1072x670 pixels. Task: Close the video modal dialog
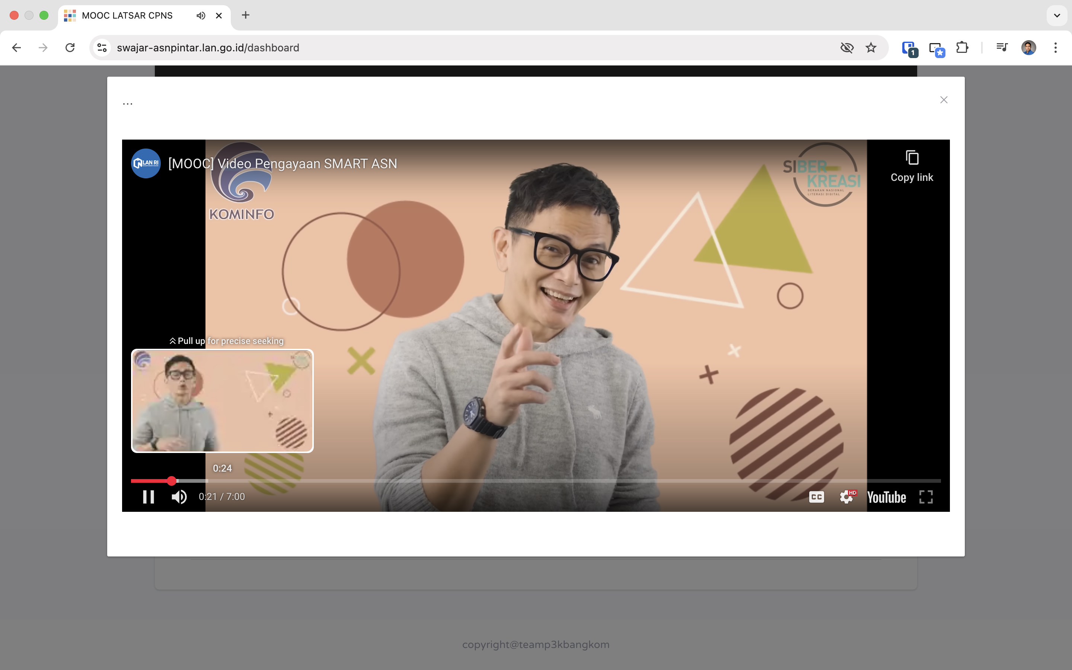[944, 100]
